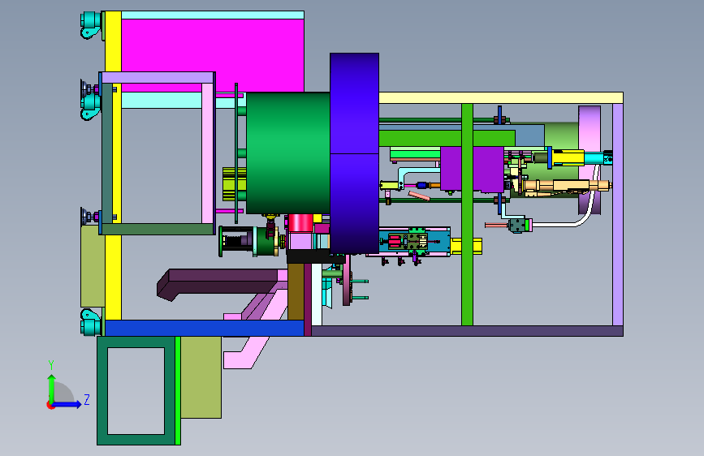Select the teal slide module with red components
The width and height of the screenshot is (704, 456).
pos(414,243)
